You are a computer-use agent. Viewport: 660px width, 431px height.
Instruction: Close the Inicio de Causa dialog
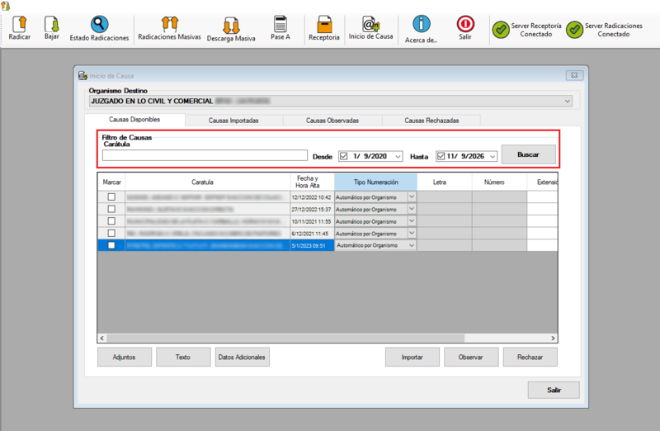[x=574, y=75]
